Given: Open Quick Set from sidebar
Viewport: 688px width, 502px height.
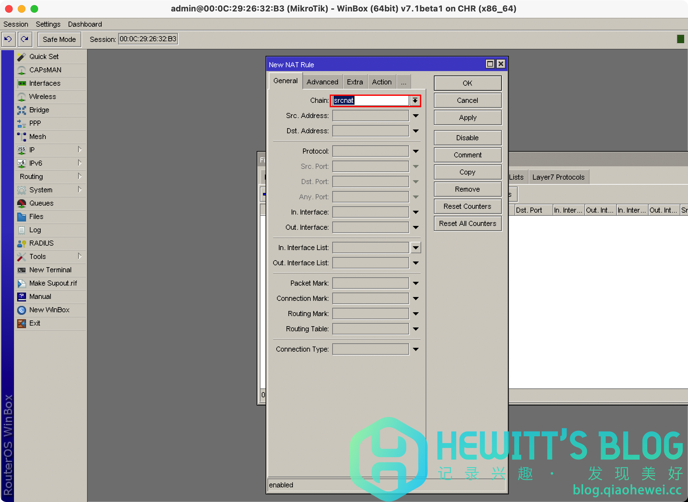Looking at the screenshot, I should [x=44, y=56].
